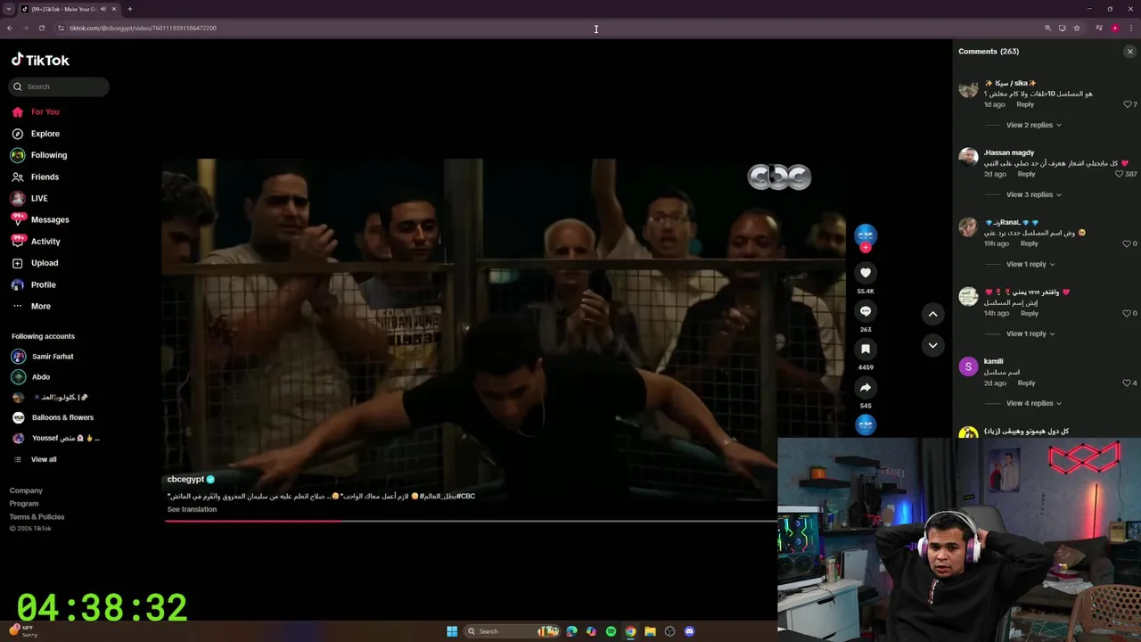Open Discord from the taskbar

689,631
